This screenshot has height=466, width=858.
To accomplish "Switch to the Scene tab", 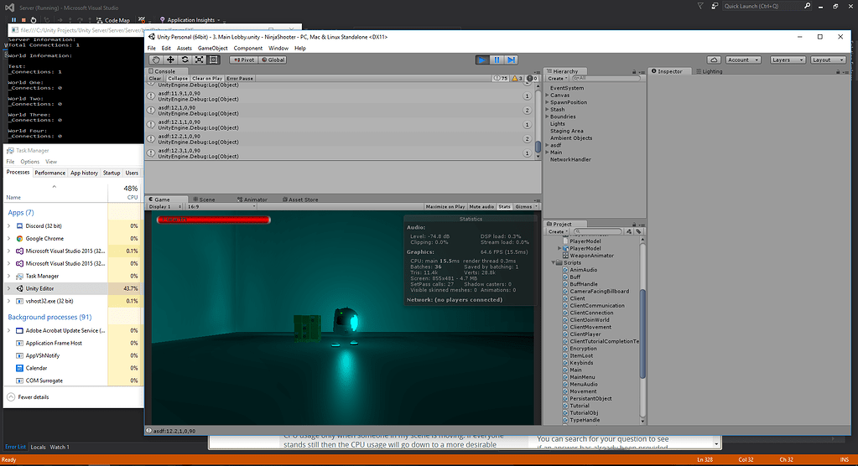I will 204,199.
